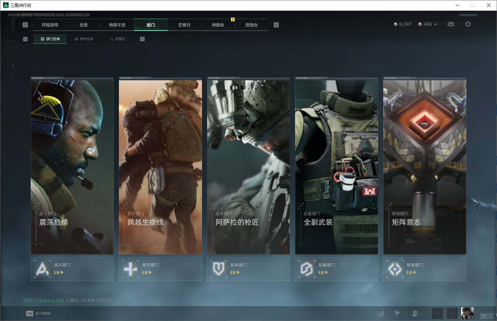The image size is (497, 321).
Task: Switch to the 军需处 sub-tab
Action: pyautogui.click(x=118, y=39)
